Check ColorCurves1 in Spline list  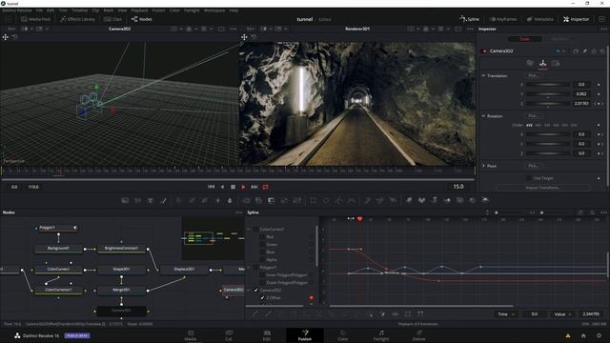255,230
